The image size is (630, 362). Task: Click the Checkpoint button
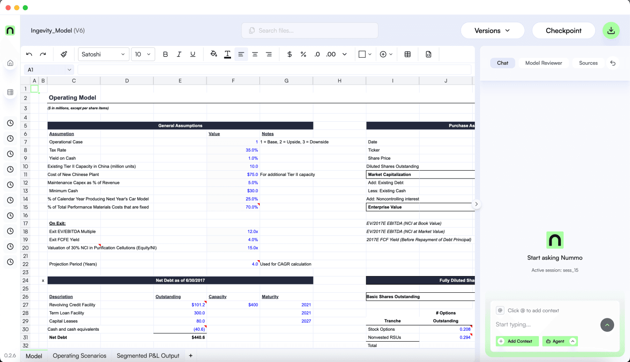[563, 30]
